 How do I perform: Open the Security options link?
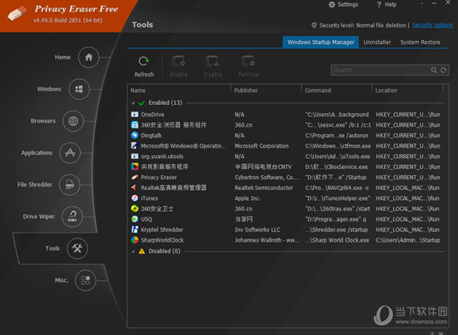tap(432, 25)
